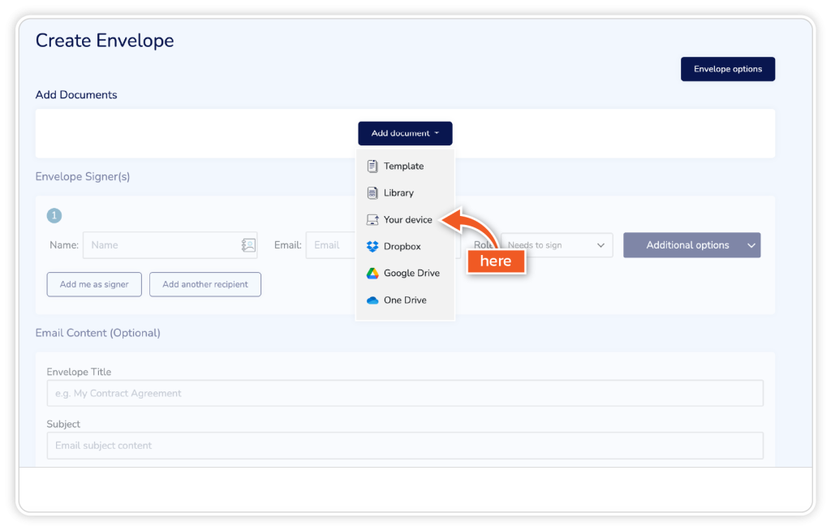The width and height of the screenshot is (831, 531).
Task: Click the Your device upload icon
Action: tap(372, 220)
